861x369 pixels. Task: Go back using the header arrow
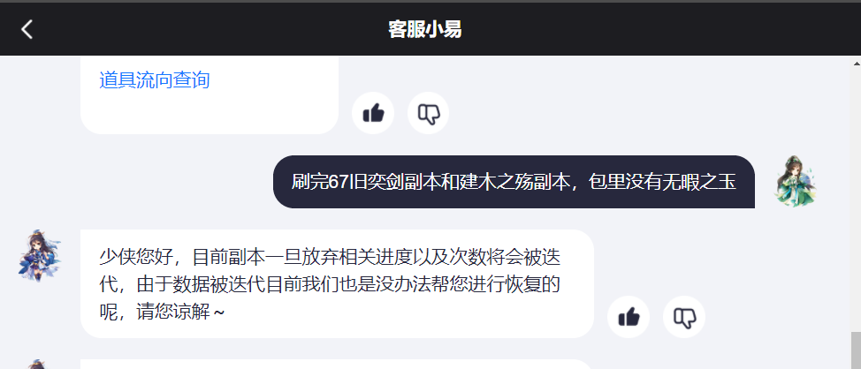tap(27, 29)
